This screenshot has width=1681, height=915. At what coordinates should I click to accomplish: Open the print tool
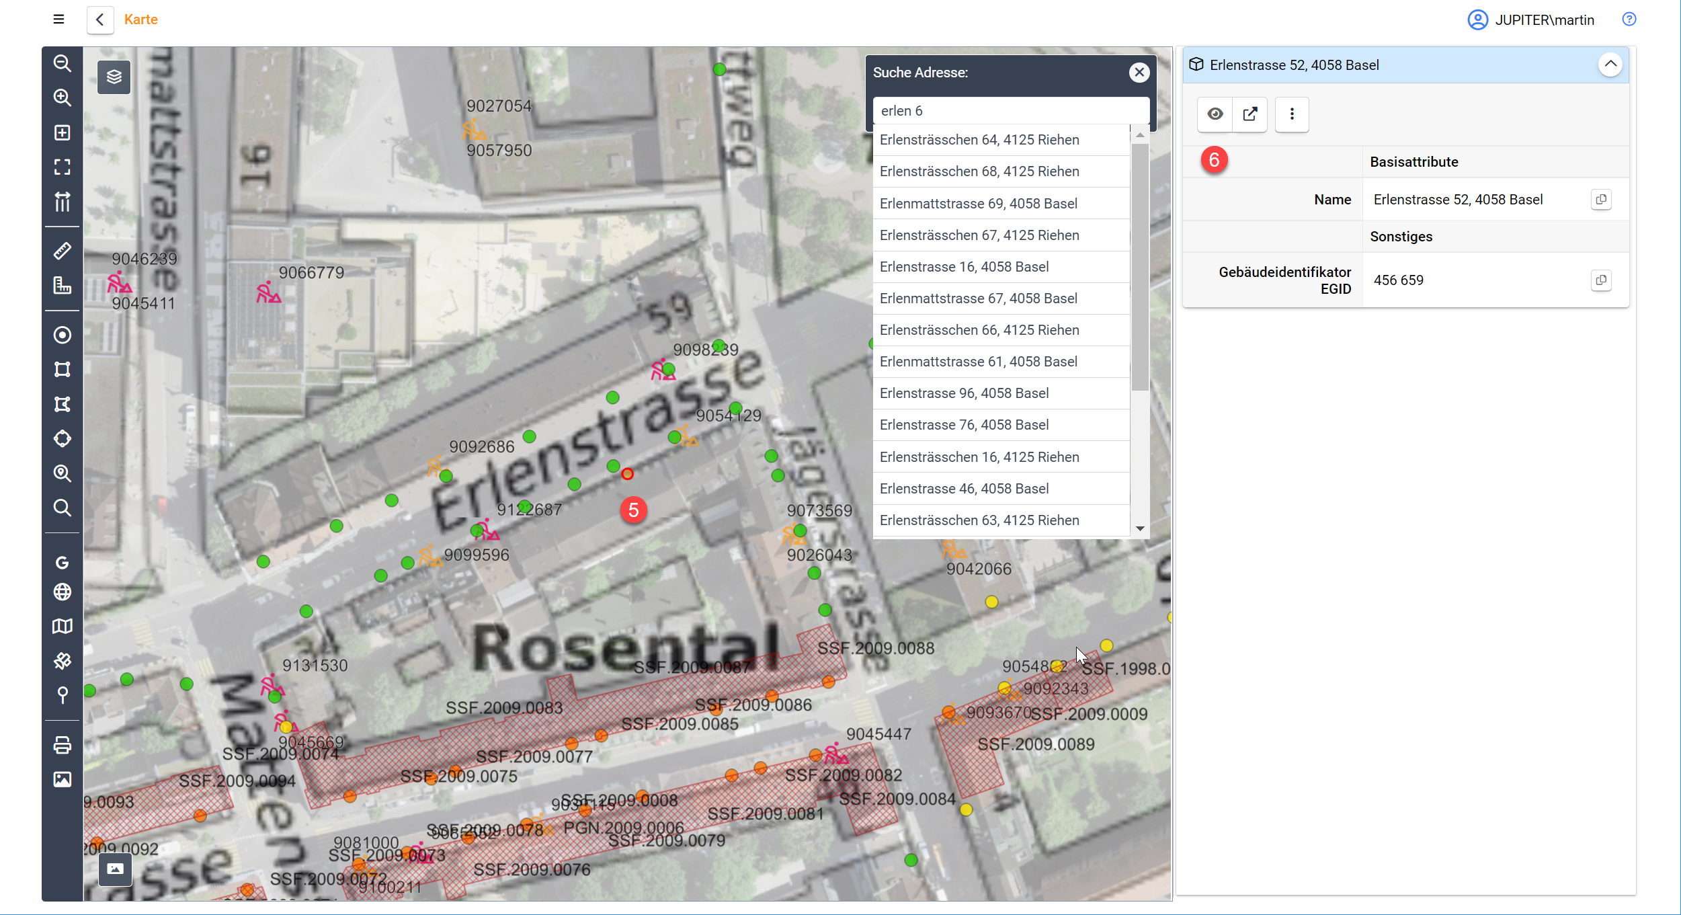63,745
